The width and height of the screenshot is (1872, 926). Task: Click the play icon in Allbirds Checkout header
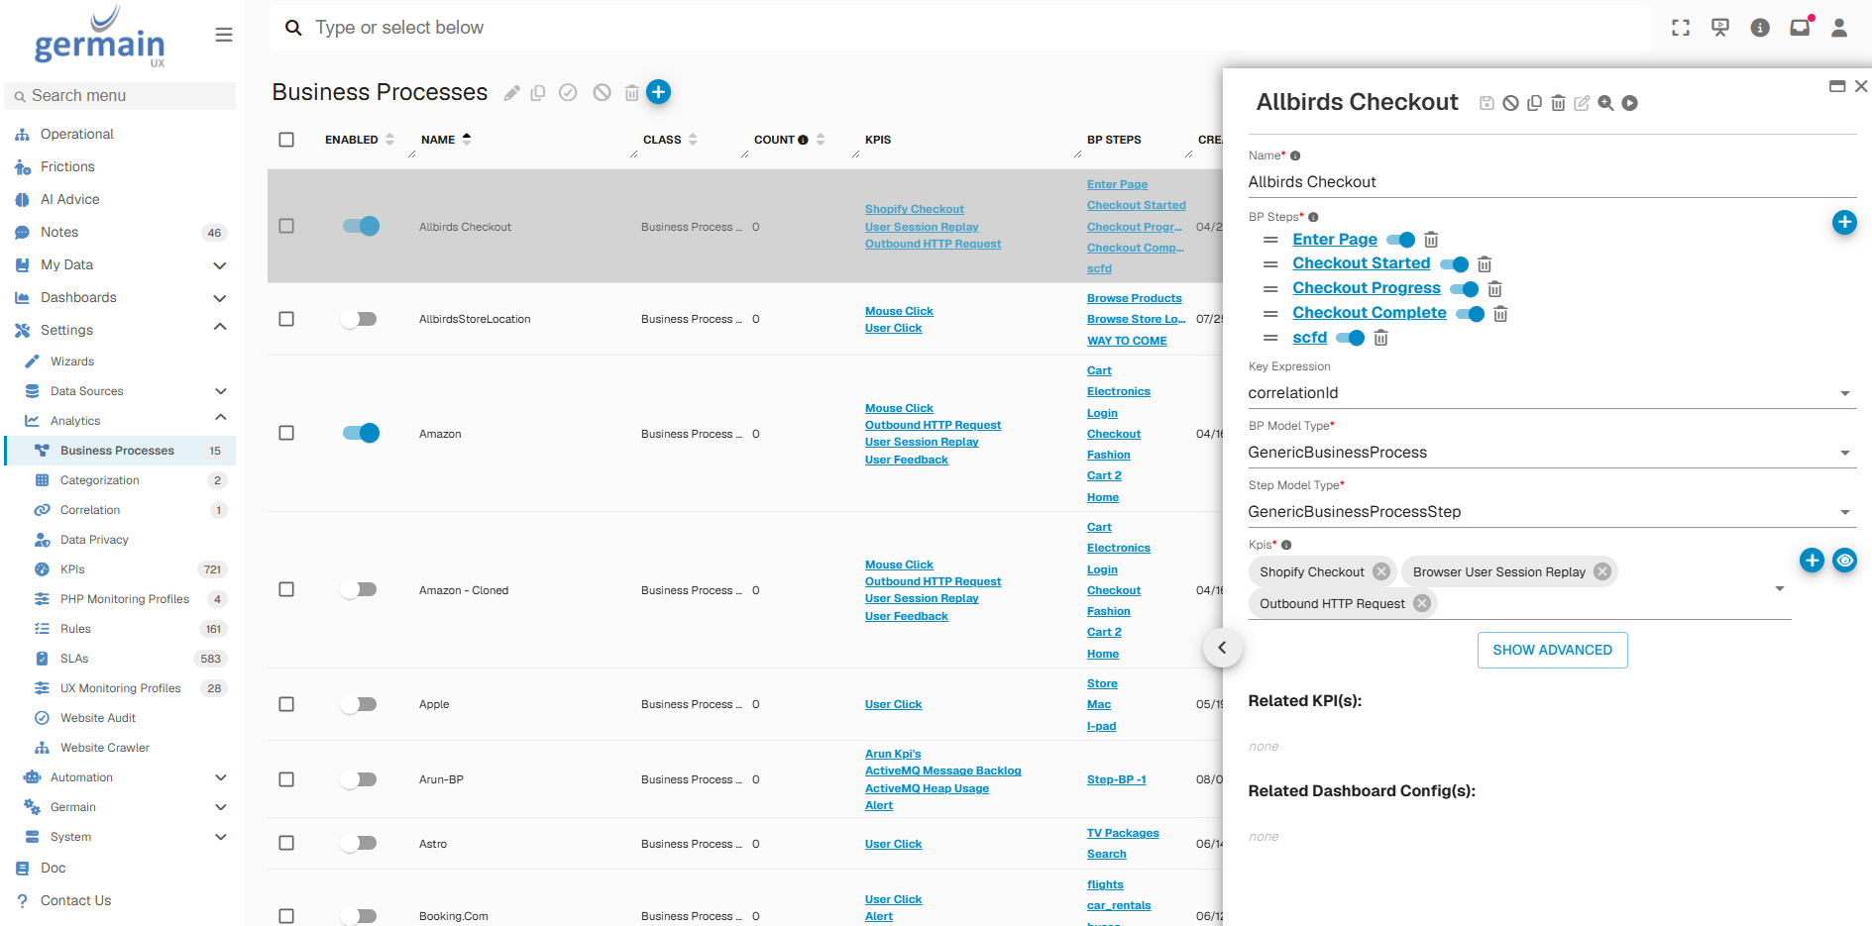[x=1629, y=103]
